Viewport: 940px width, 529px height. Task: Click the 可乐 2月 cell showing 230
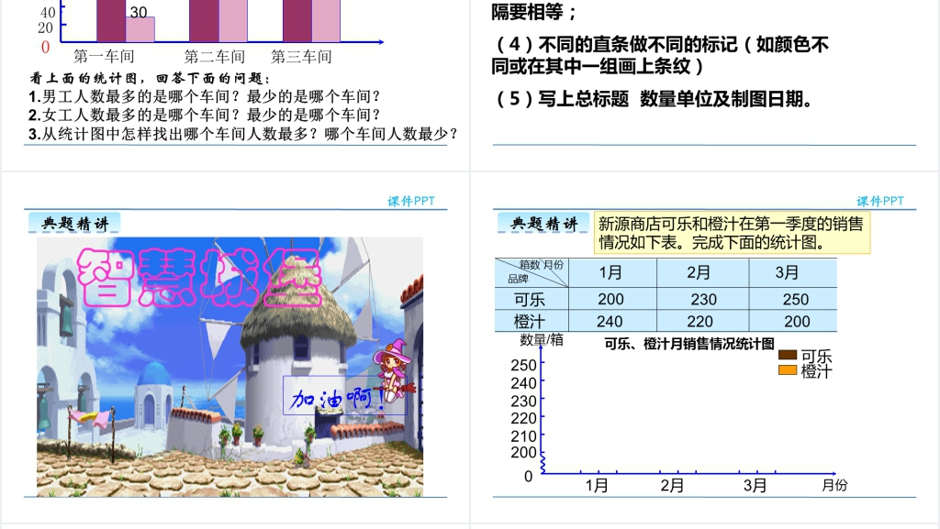coord(702,299)
